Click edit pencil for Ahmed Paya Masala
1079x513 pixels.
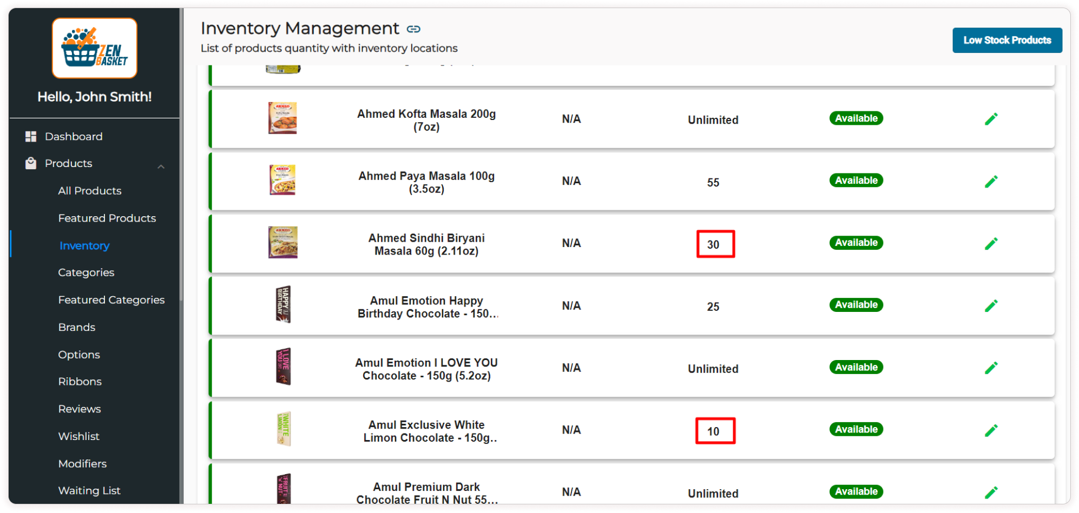click(991, 181)
